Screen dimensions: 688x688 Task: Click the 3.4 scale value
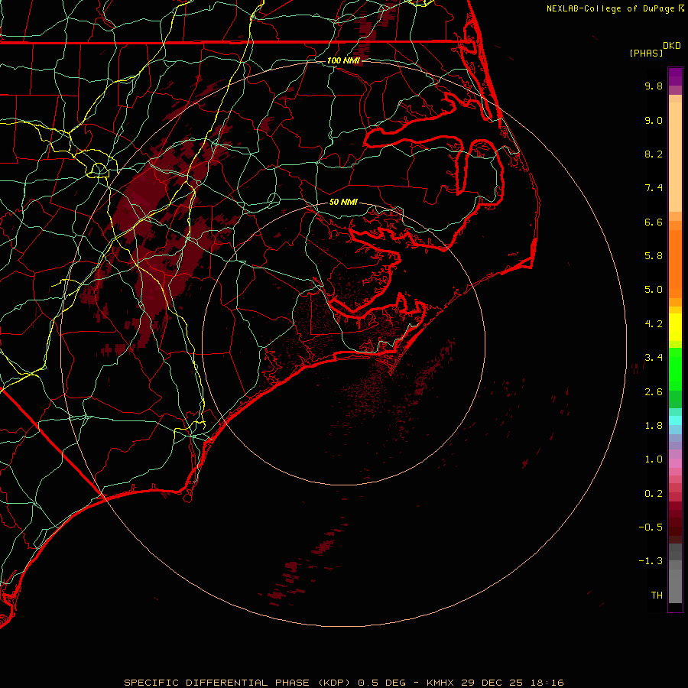pyautogui.click(x=654, y=358)
